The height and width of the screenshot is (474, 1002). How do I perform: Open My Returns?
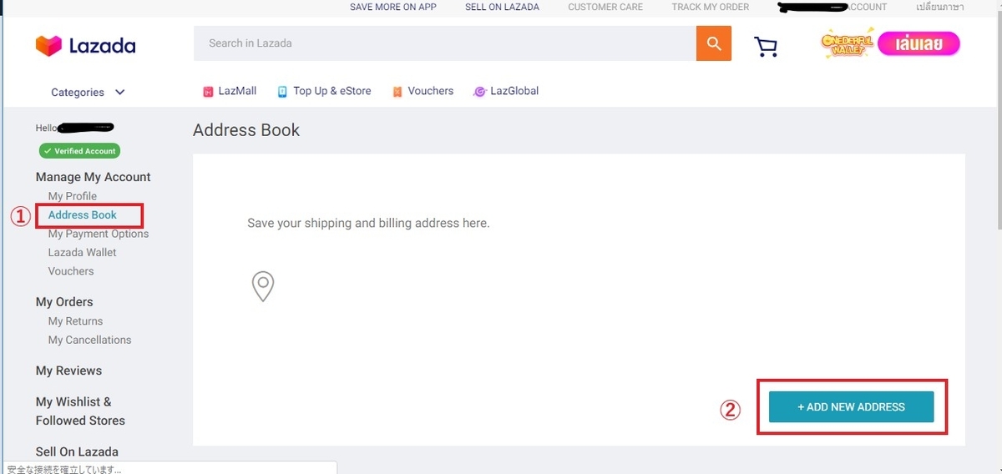tap(75, 321)
